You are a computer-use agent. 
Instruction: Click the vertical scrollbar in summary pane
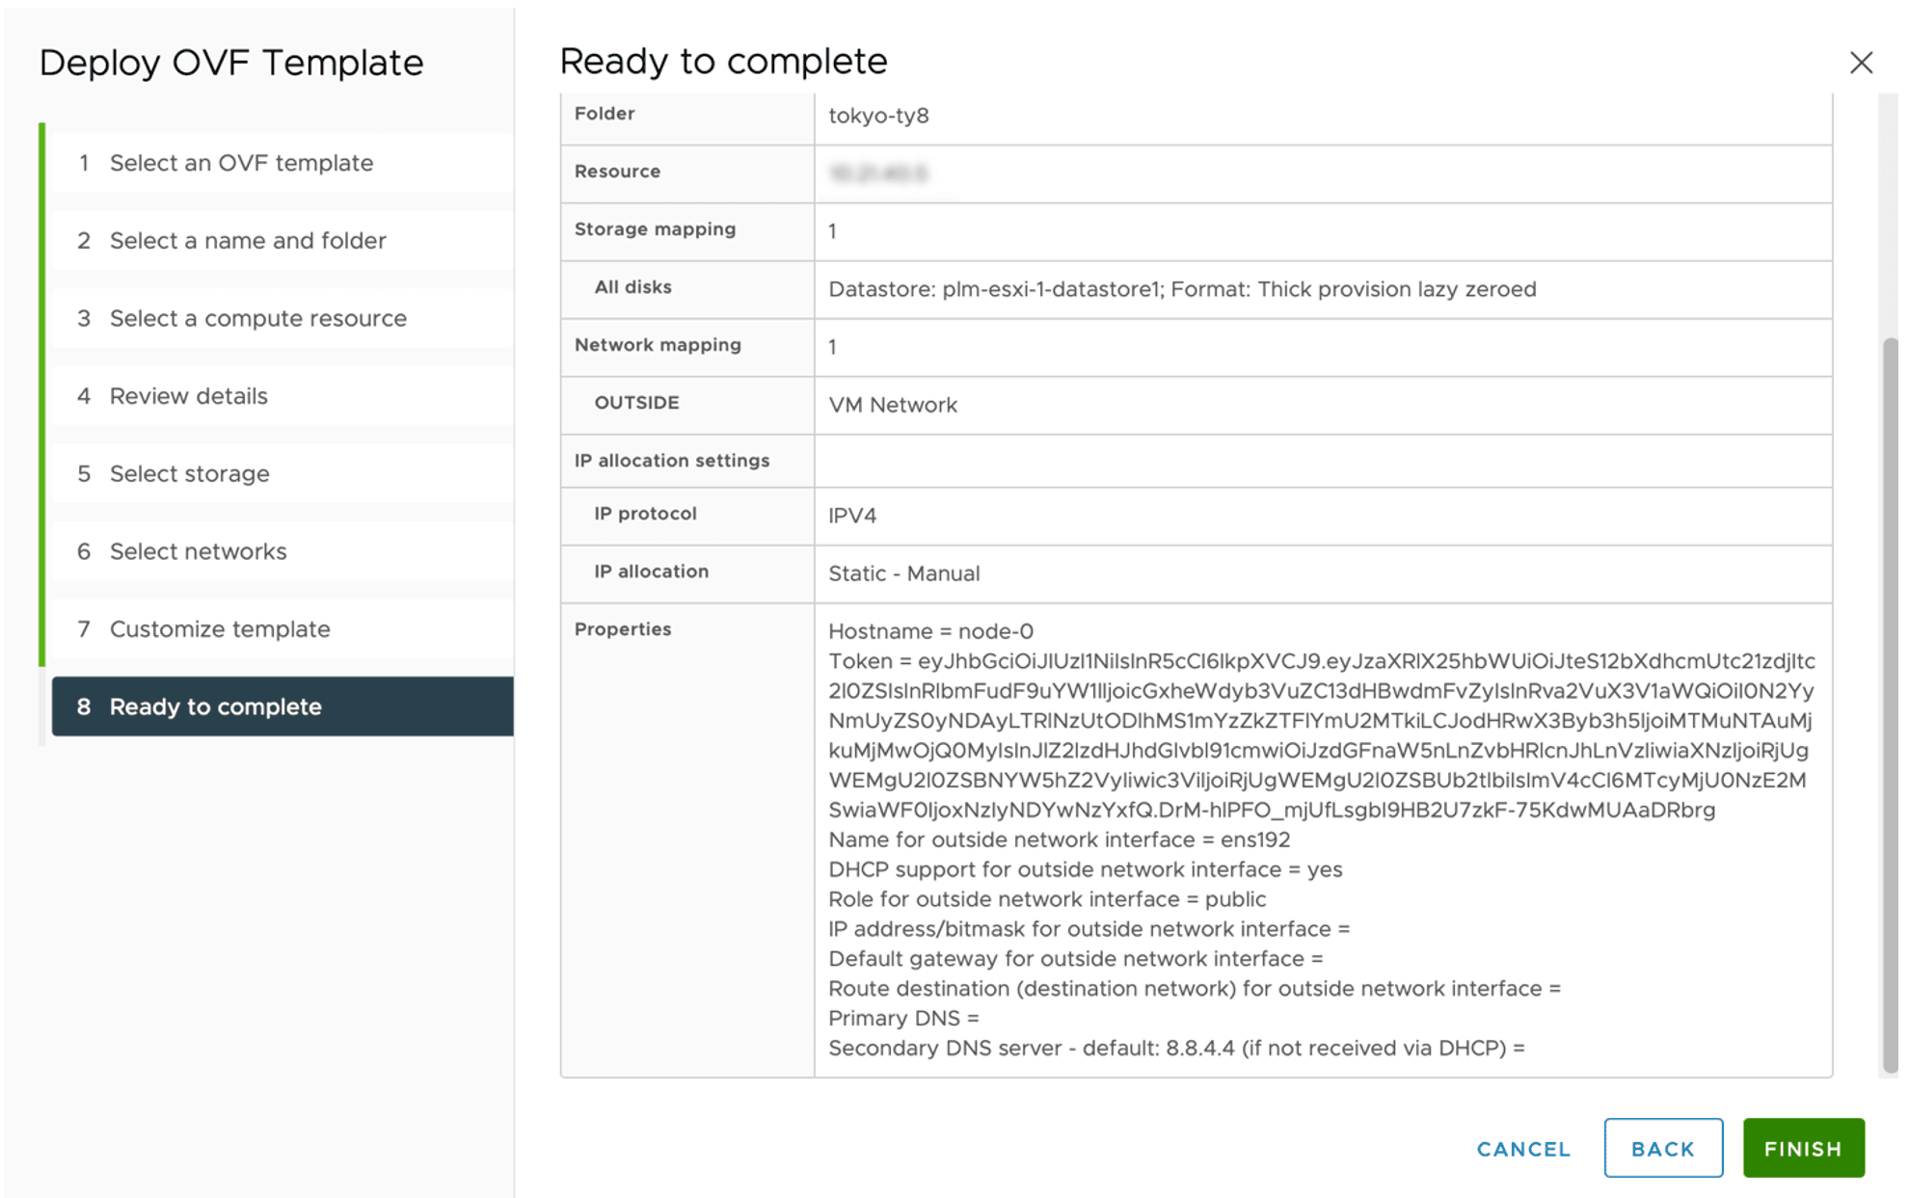[1889, 704]
